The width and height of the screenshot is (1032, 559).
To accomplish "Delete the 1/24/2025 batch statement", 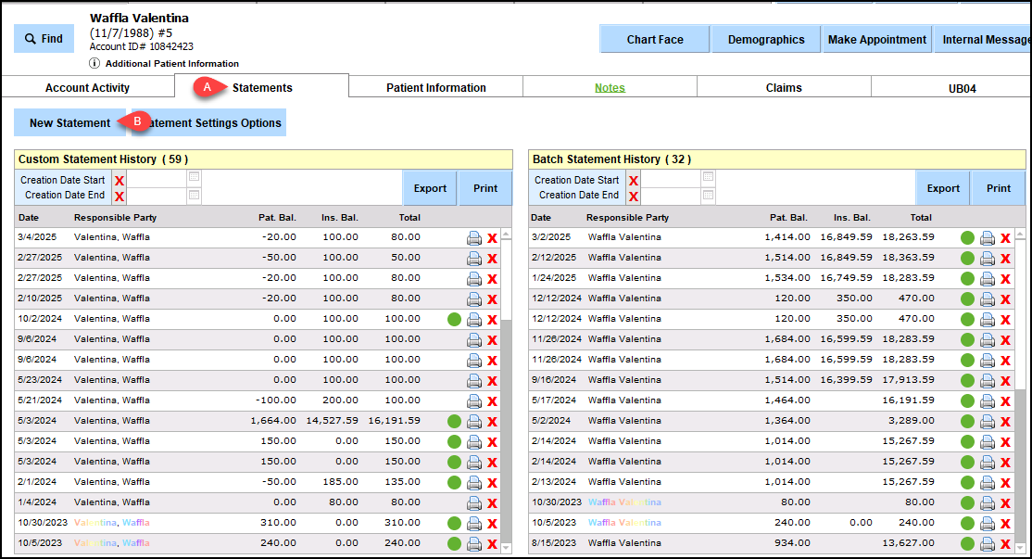I will coord(1005,278).
